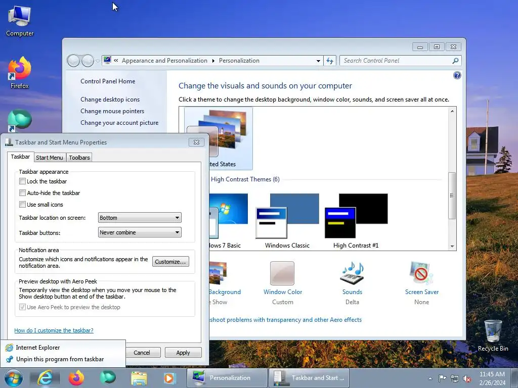Launch Firefox from the desktop shortcut
Viewport: 518px width, 388px height.
(20, 73)
